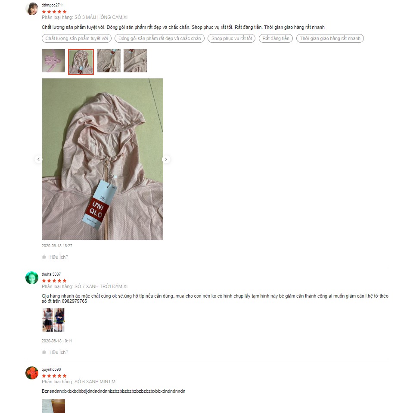Open dthngoc2711's profile avatar
The height and width of the screenshot is (413, 413).
tap(32, 9)
